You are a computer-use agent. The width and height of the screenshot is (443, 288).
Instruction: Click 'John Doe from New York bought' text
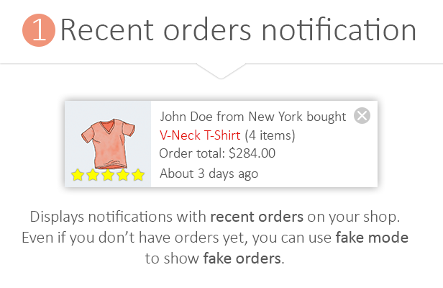tap(253, 117)
